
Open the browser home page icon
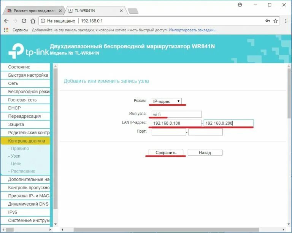pyautogui.click(x=33, y=21)
